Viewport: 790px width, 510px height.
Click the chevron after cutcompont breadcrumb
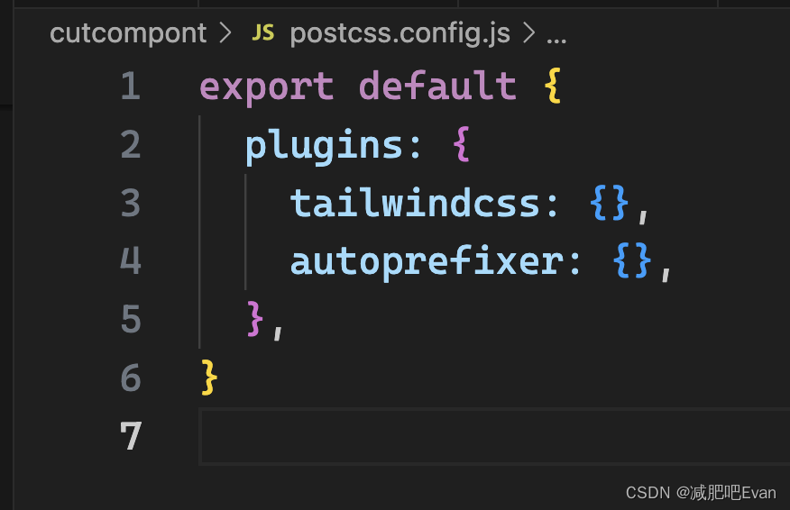click(x=225, y=33)
